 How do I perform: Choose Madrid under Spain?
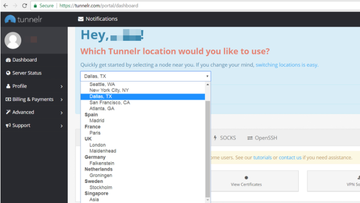[x=143, y=120]
